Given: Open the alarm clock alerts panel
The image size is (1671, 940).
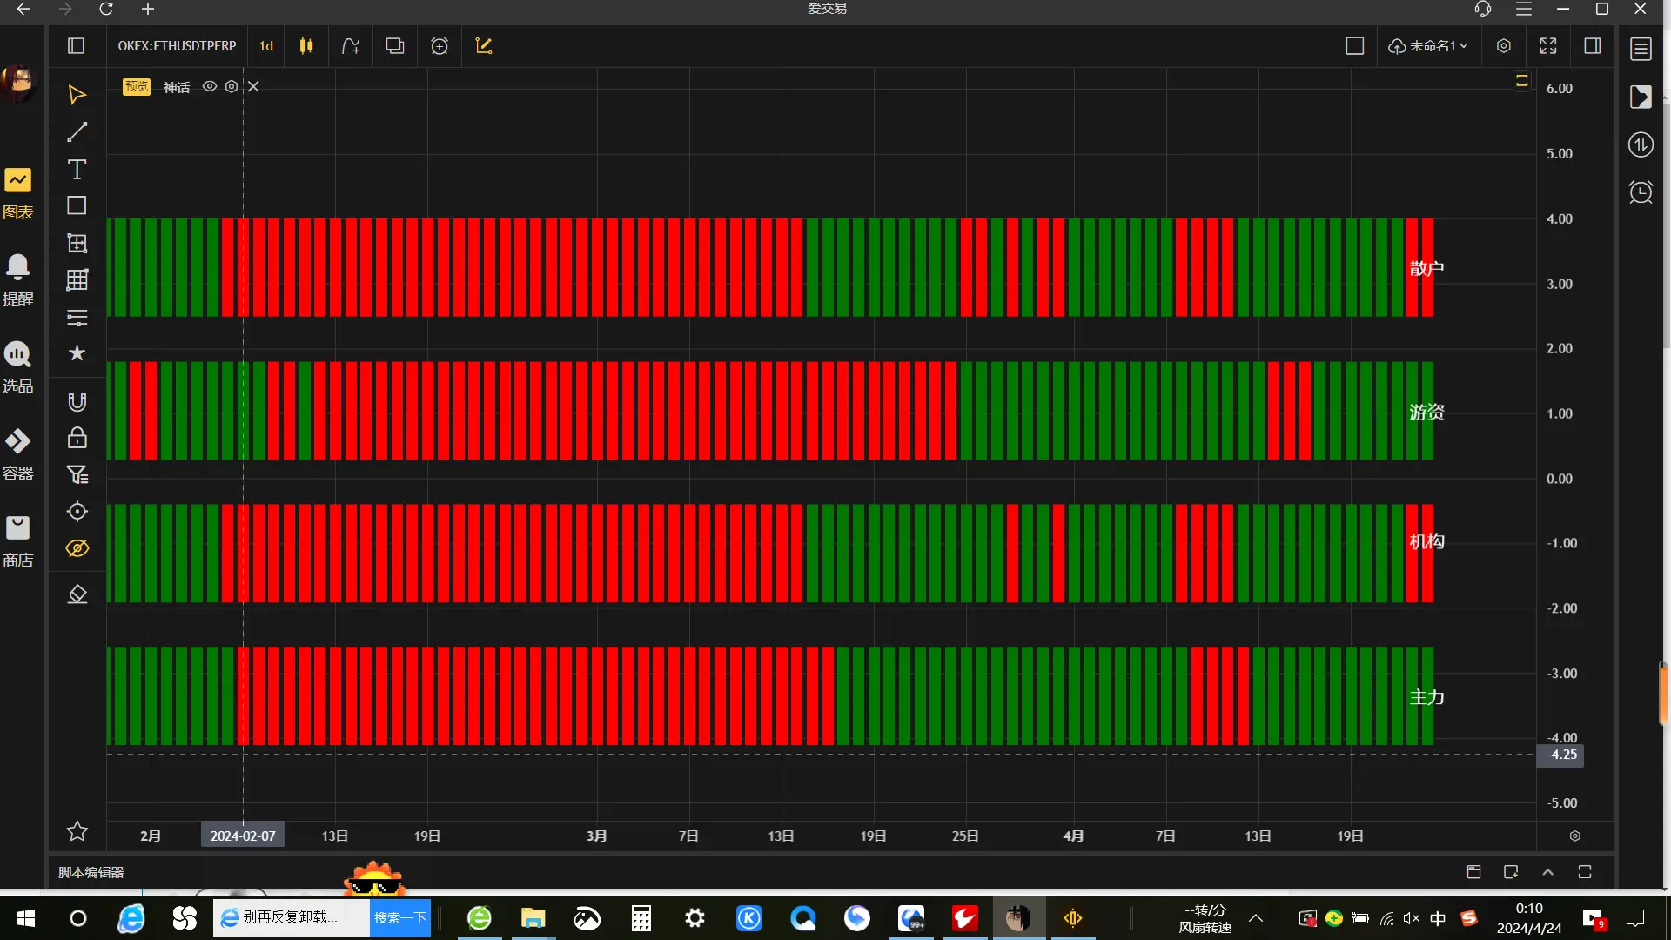Looking at the screenshot, I should pyautogui.click(x=1641, y=191).
